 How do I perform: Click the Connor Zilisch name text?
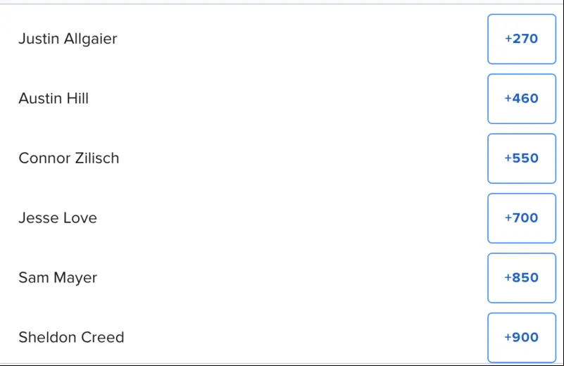point(69,158)
